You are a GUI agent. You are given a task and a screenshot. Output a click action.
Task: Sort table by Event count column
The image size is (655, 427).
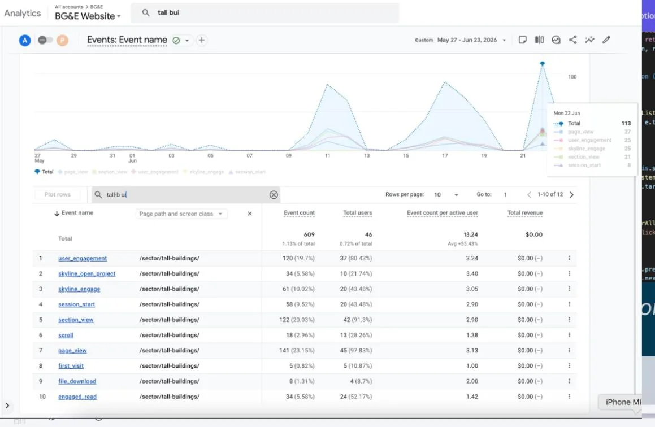pyautogui.click(x=299, y=213)
